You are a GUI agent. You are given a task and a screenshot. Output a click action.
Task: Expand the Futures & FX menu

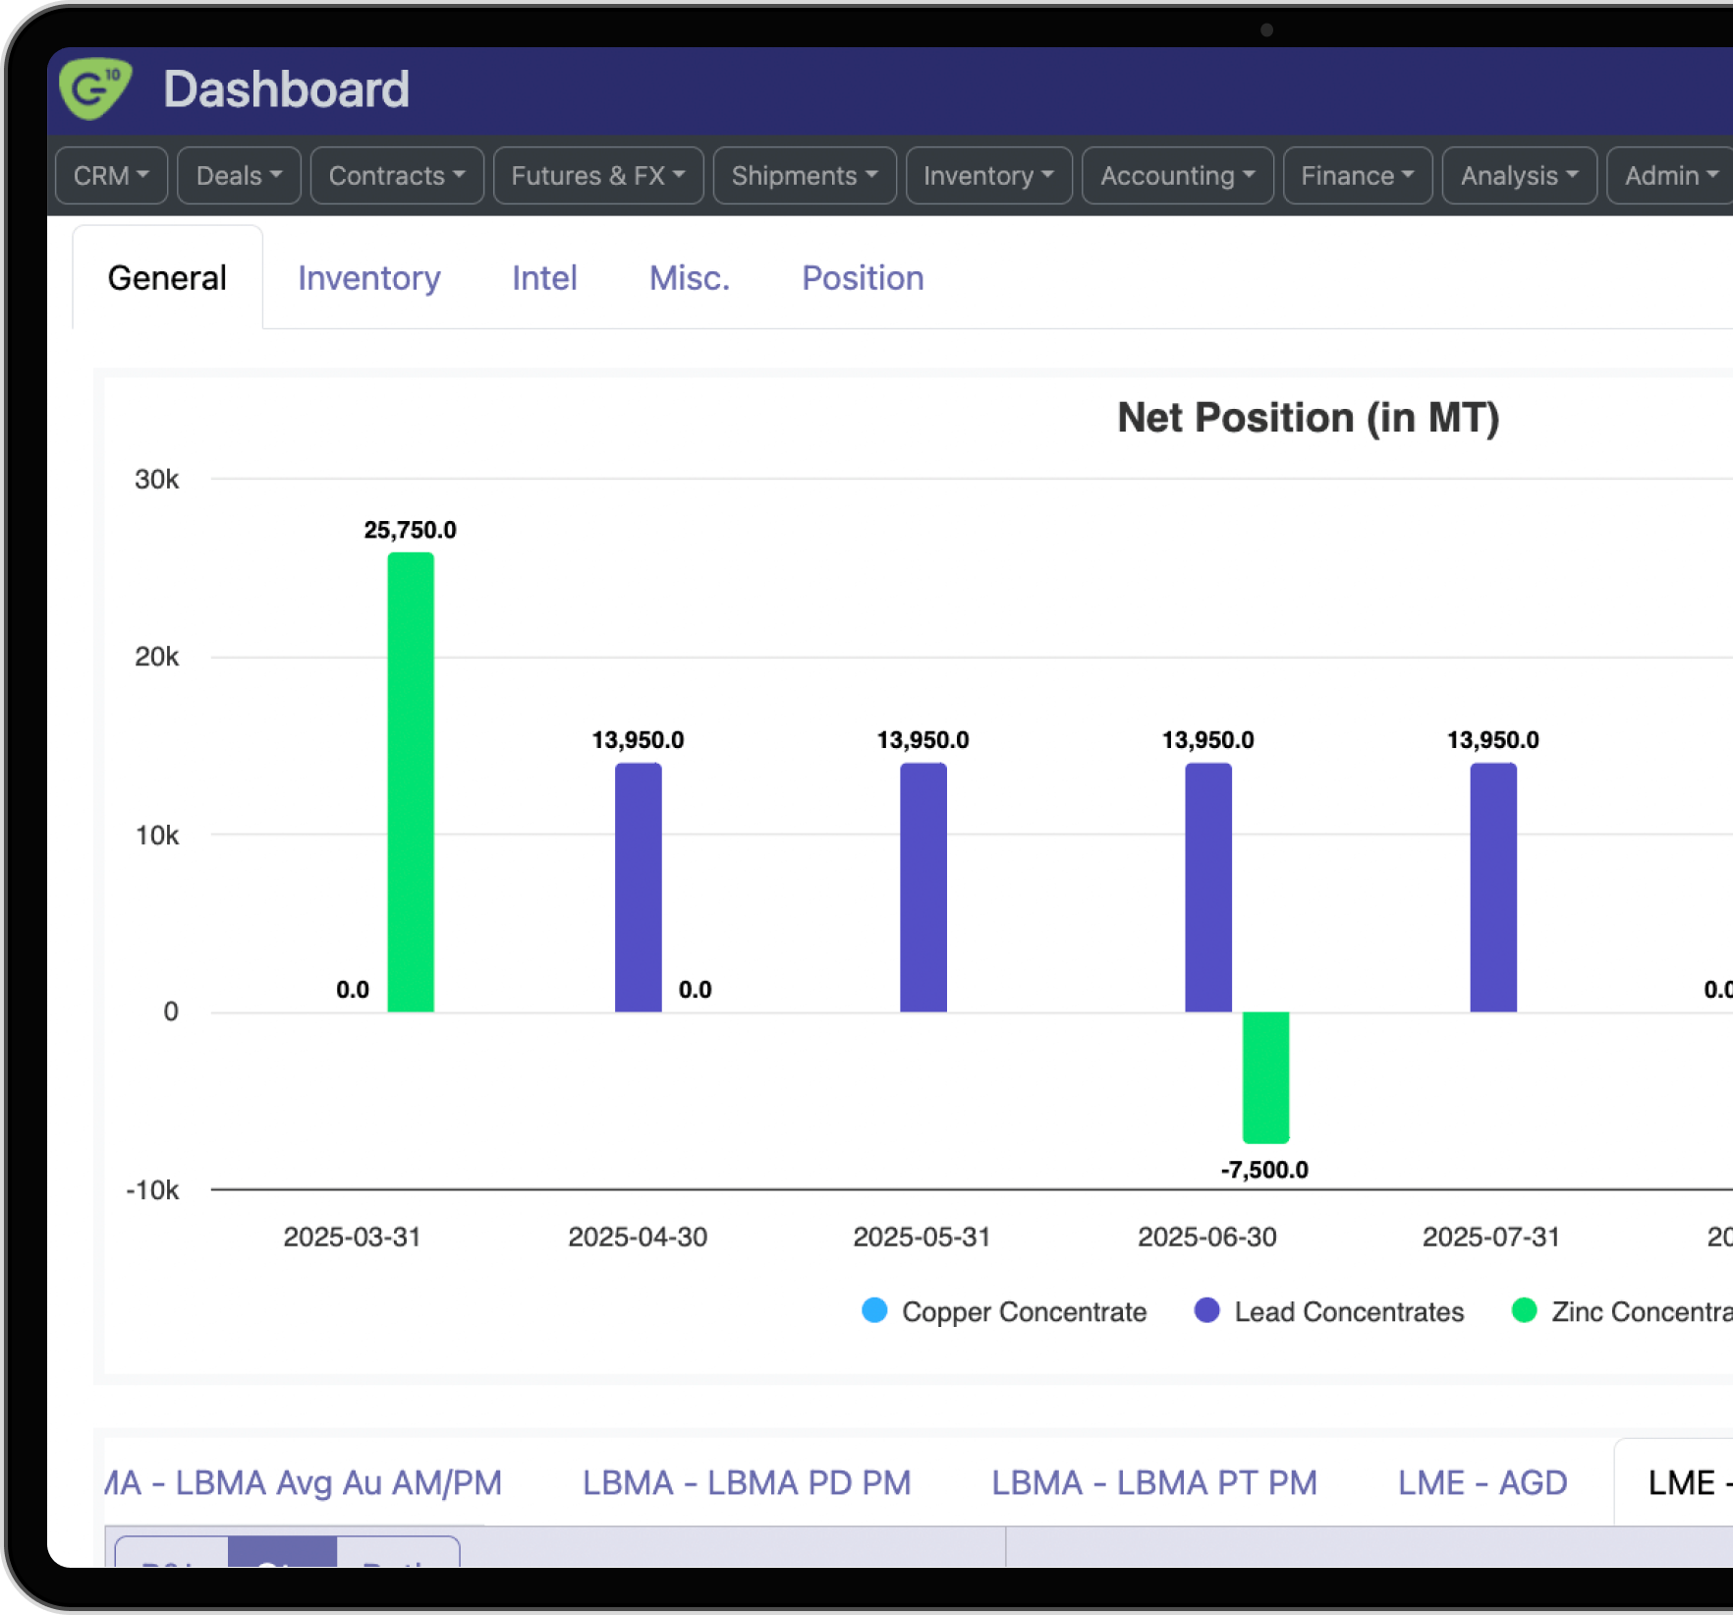click(597, 176)
